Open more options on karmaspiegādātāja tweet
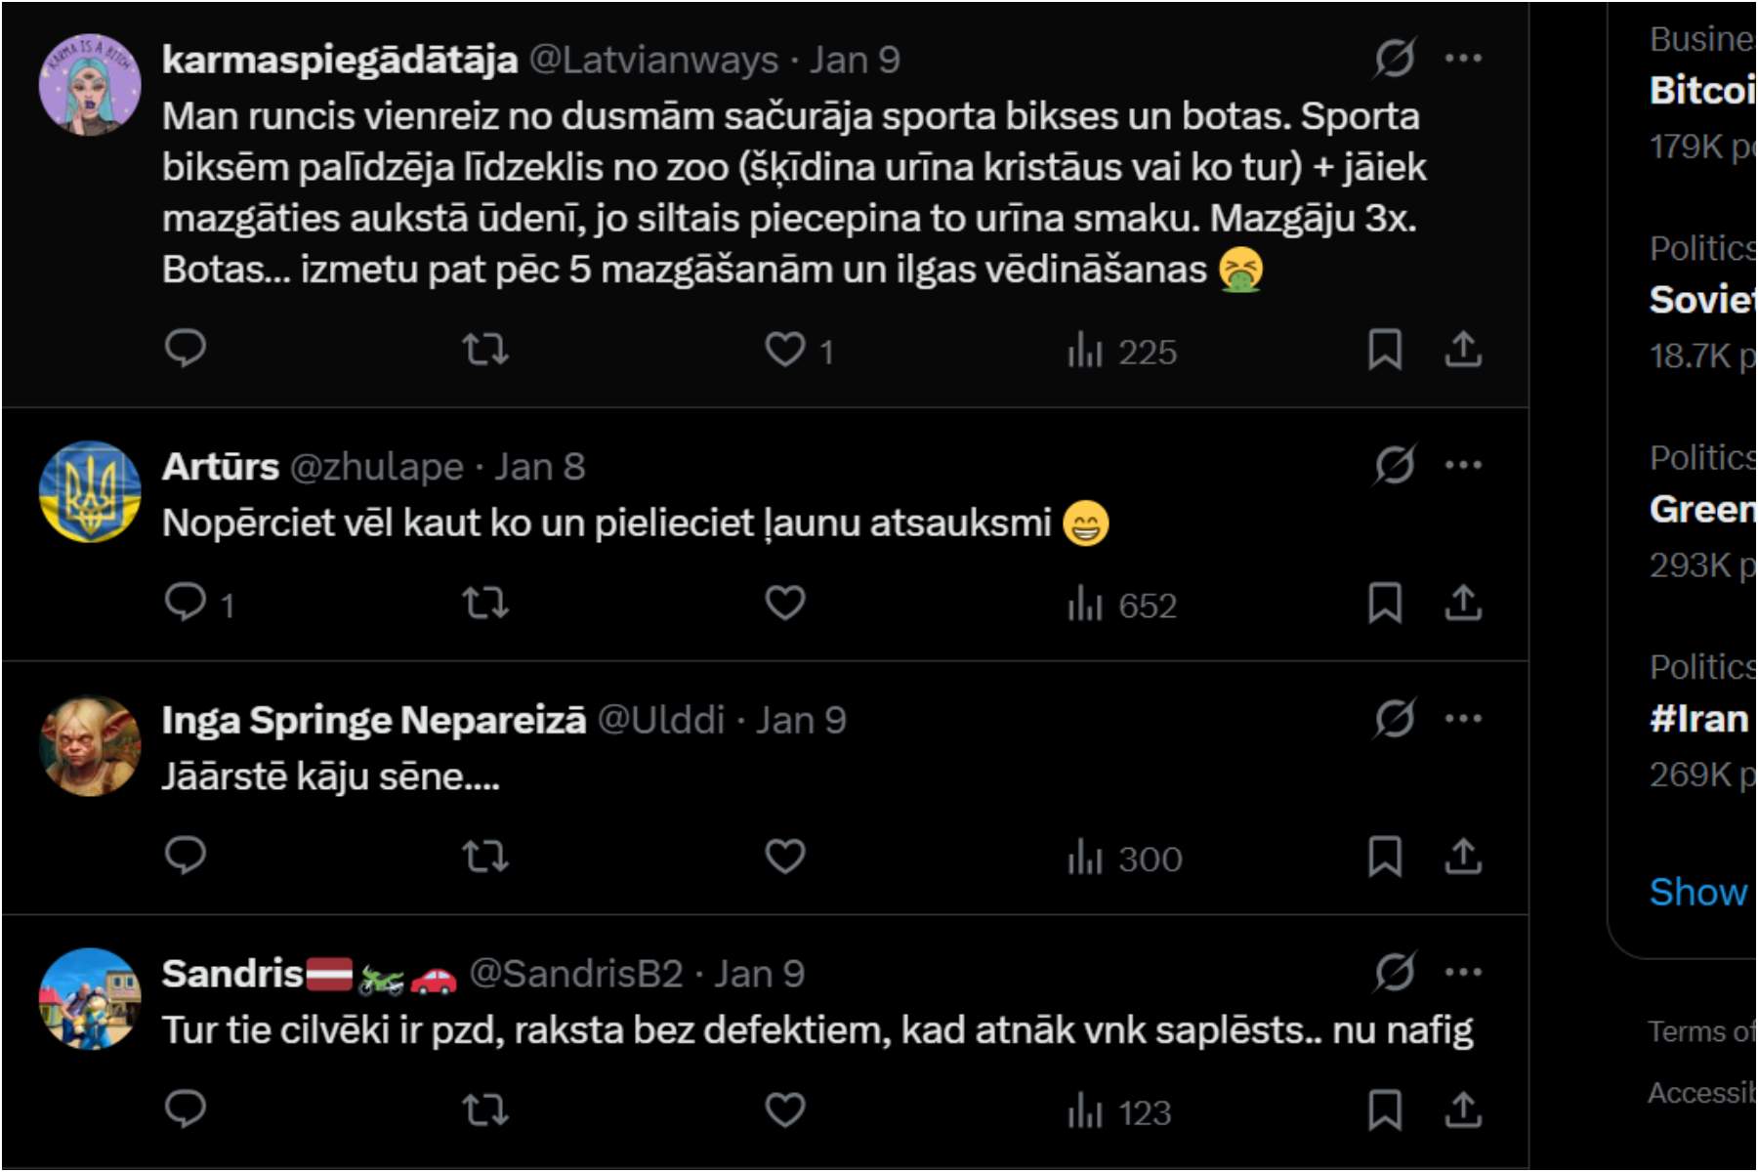The width and height of the screenshot is (1758, 1172). 1463,59
